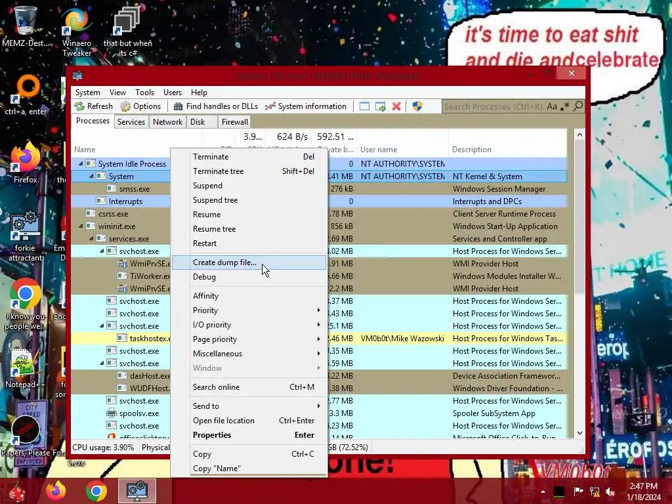Click the process list scrollbar up arrow
672x504 pixels.
[x=579, y=135]
